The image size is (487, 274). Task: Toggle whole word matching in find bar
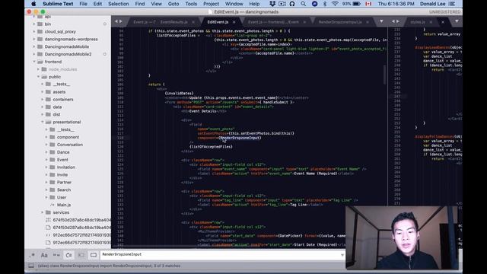point(56,255)
